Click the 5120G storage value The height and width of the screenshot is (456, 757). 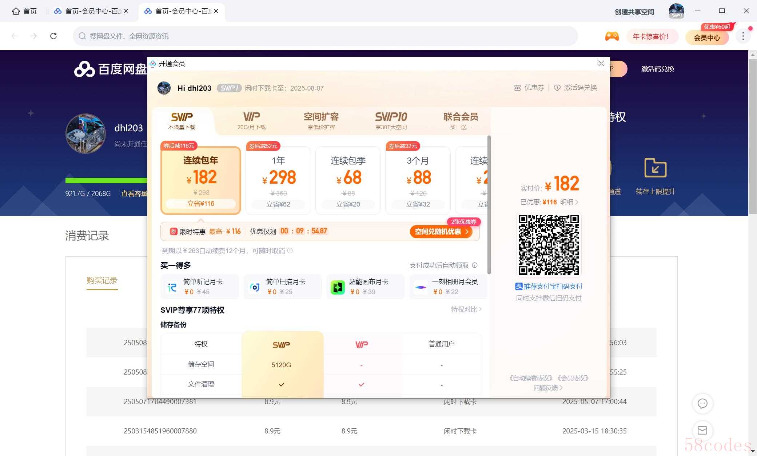281,365
